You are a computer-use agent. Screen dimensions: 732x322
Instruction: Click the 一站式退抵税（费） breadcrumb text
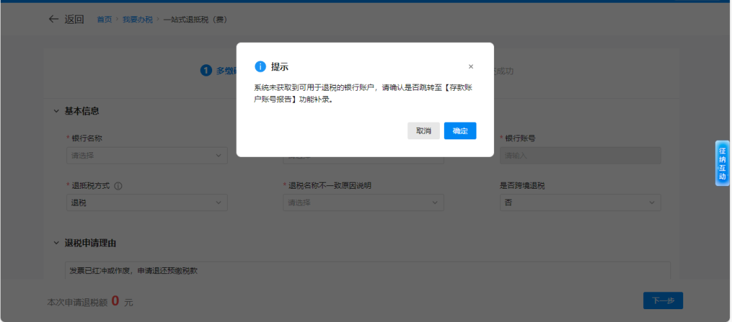195,20
